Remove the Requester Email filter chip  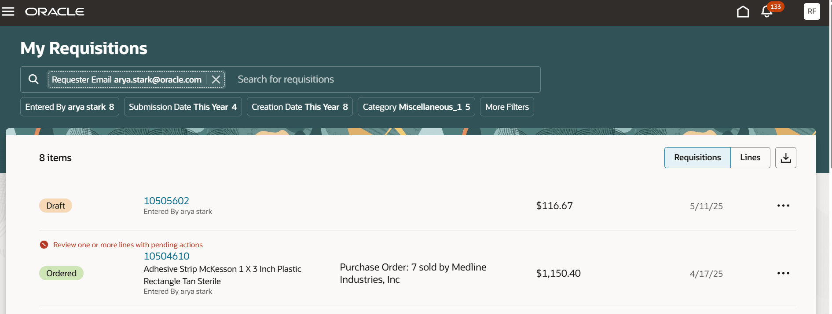216,79
